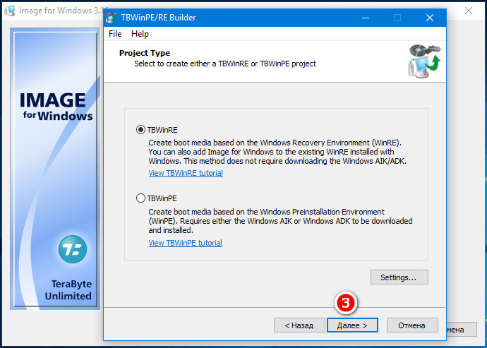Screen dimensions: 487x348
Task: Click the TeraByte round logo icon
Action: coord(73,249)
